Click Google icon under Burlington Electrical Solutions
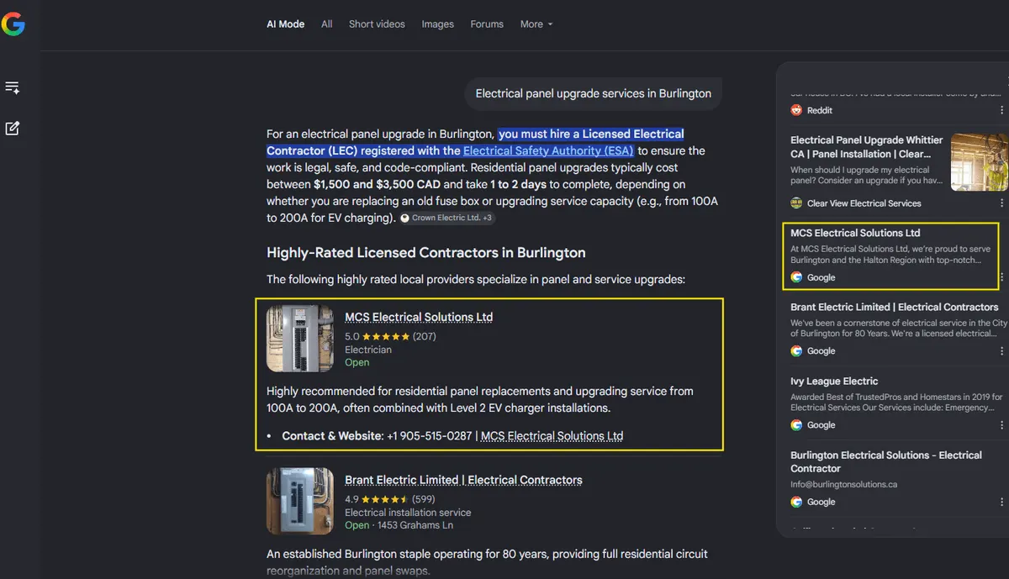Viewport: 1009px width, 579px height. 796,502
